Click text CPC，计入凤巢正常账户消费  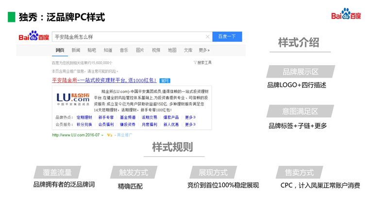pos(320,185)
